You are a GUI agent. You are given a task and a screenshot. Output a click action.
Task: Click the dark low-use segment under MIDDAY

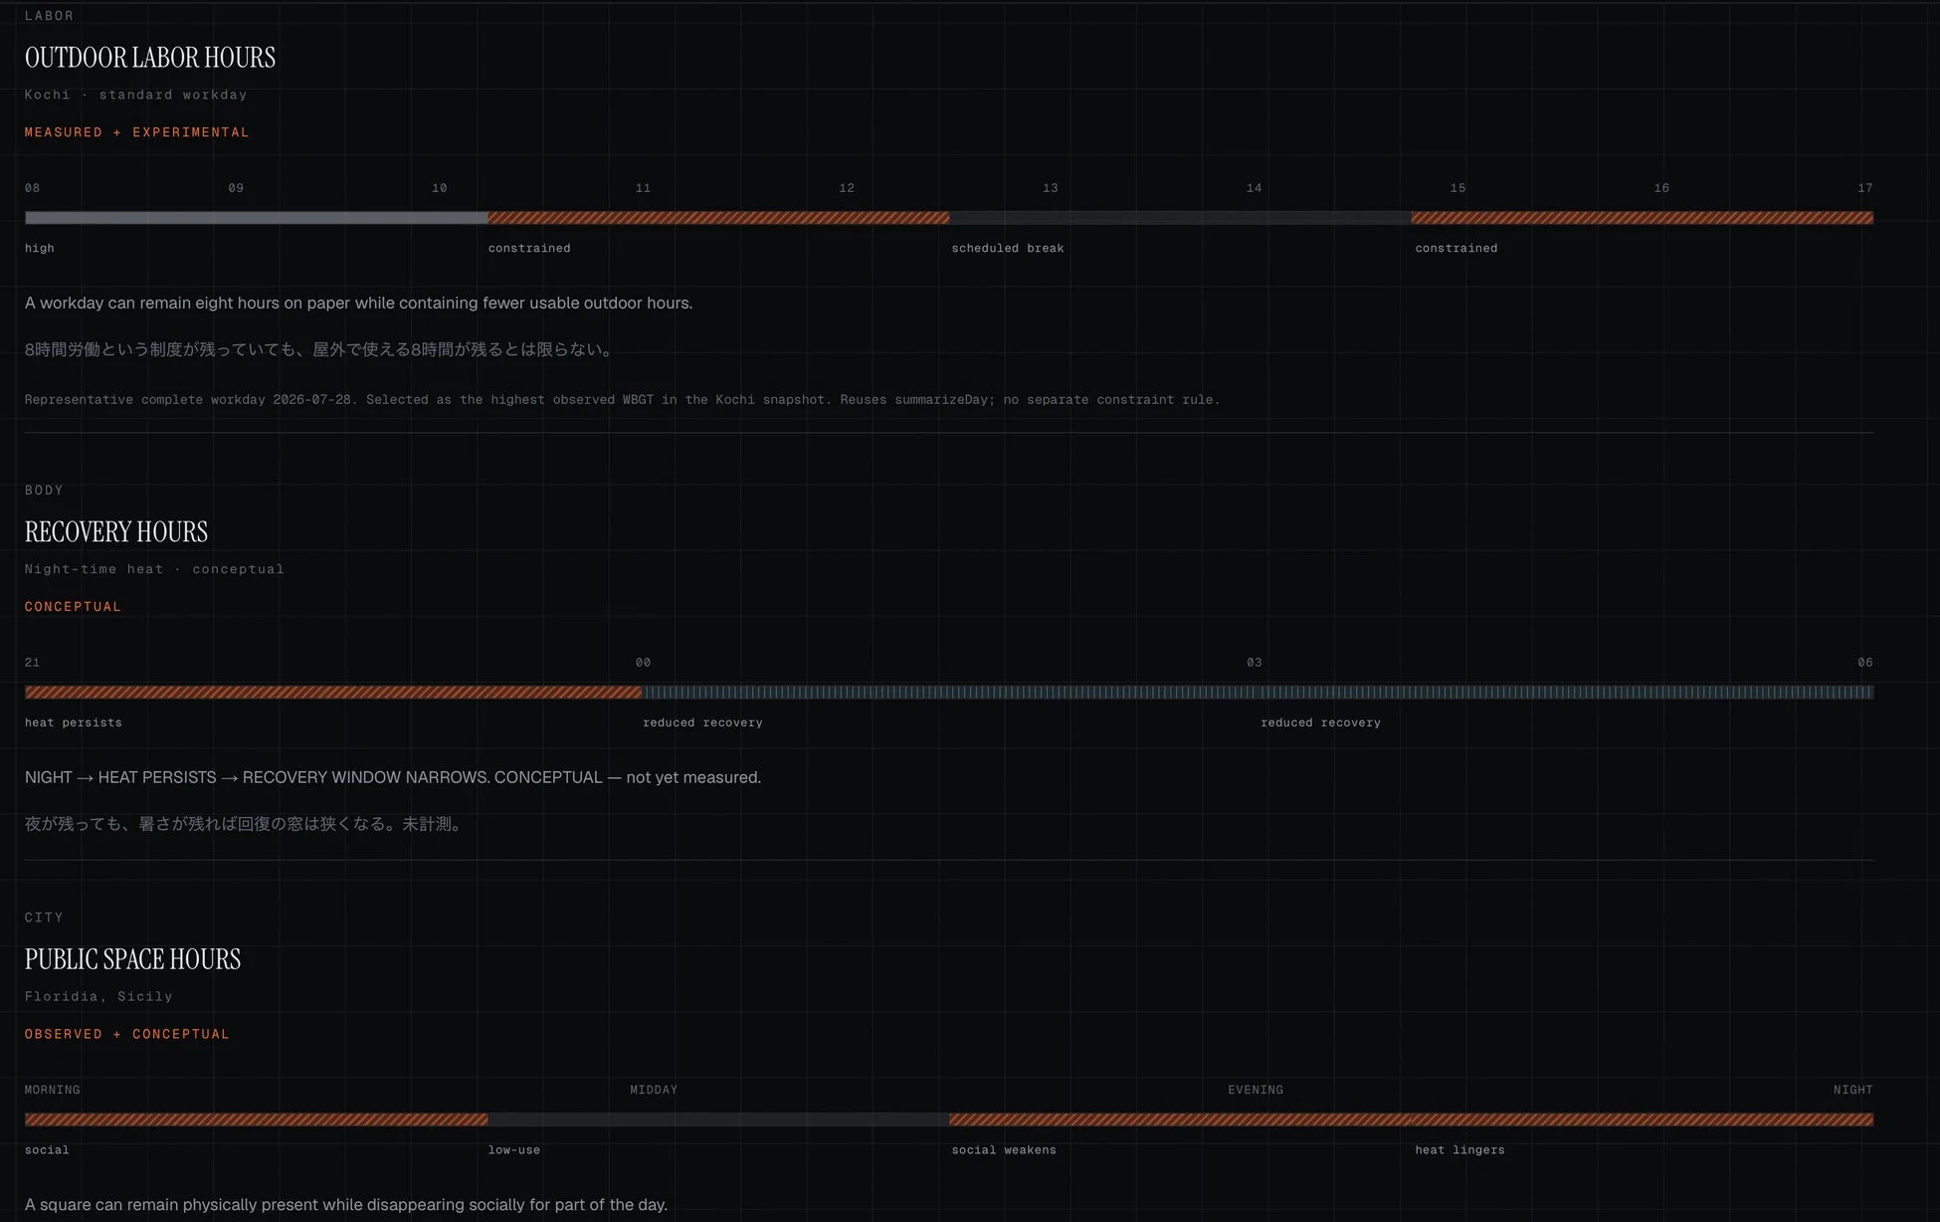click(x=718, y=1120)
